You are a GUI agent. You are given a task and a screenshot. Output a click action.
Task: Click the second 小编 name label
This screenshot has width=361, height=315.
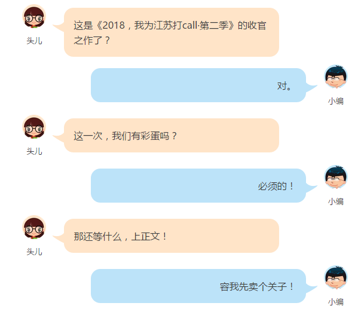[x=336, y=201]
